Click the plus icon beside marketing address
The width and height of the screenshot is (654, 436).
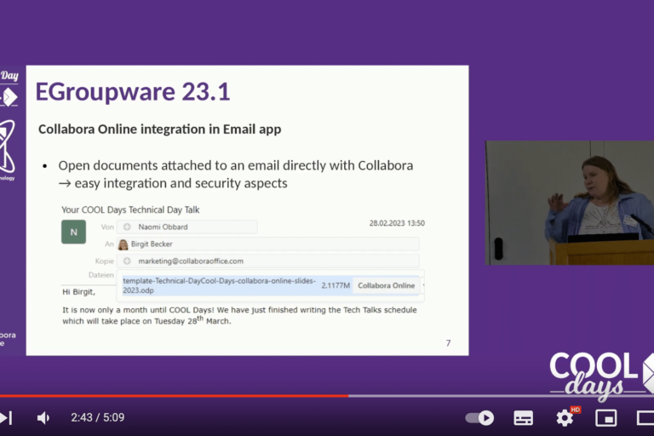(x=127, y=261)
